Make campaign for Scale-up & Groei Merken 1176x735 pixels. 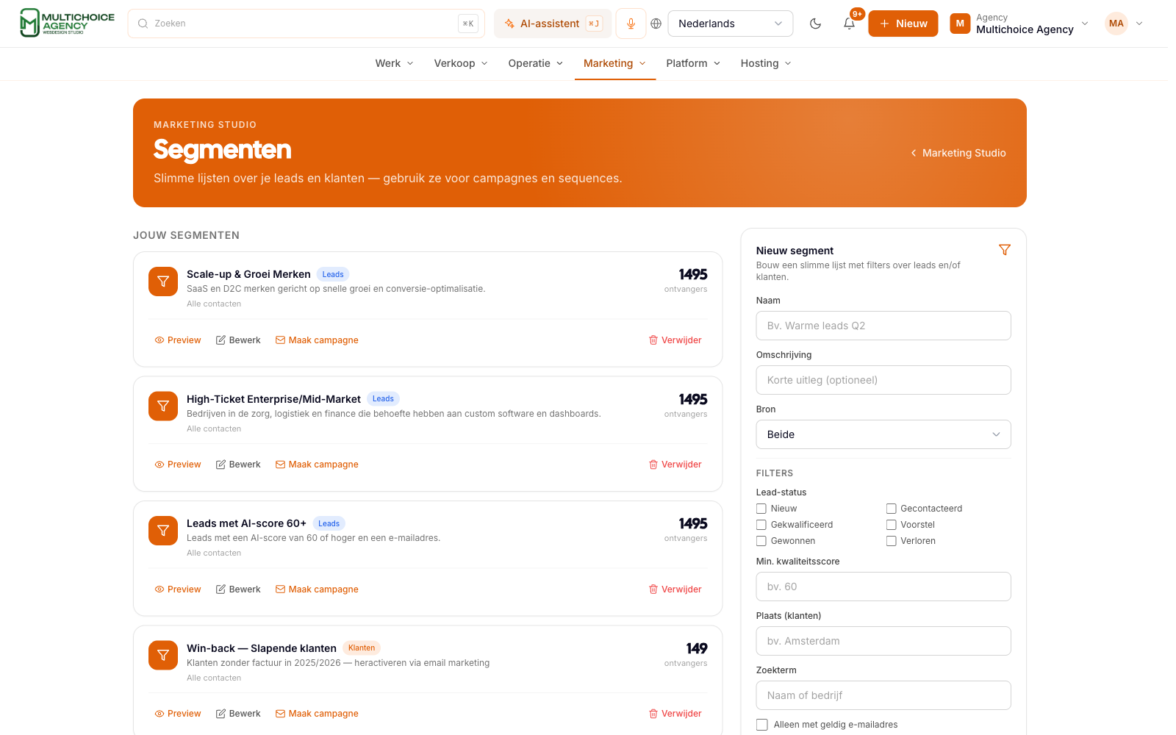[x=317, y=340]
